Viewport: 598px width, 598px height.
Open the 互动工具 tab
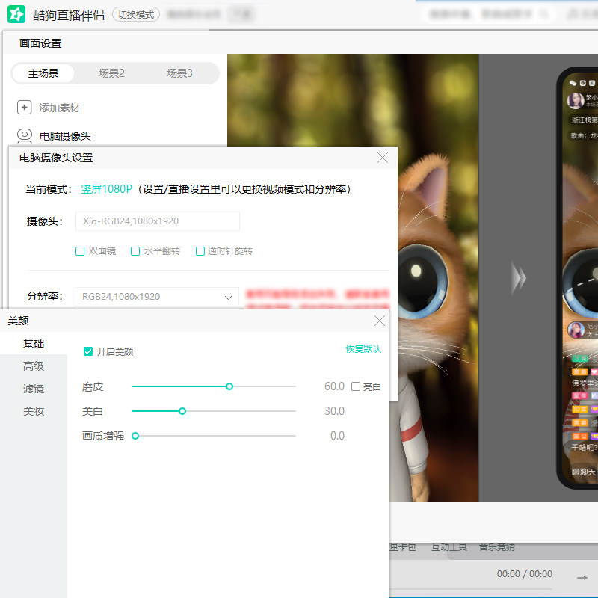(449, 547)
